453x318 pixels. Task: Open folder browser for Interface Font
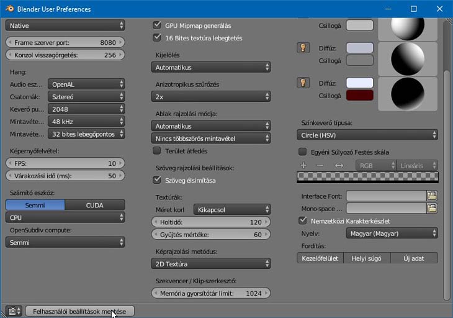(x=432, y=196)
